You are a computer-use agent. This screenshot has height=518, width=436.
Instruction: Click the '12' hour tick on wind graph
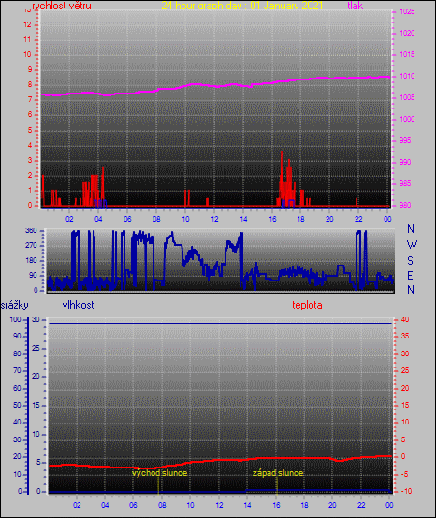tap(214, 219)
